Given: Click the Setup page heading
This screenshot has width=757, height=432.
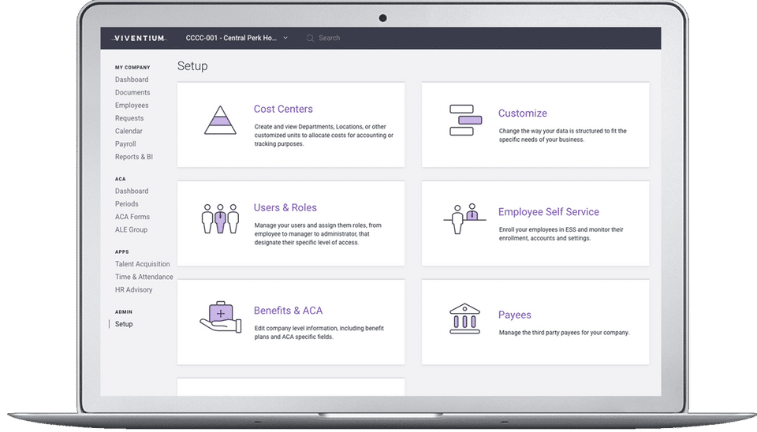Looking at the screenshot, I should (192, 66).
